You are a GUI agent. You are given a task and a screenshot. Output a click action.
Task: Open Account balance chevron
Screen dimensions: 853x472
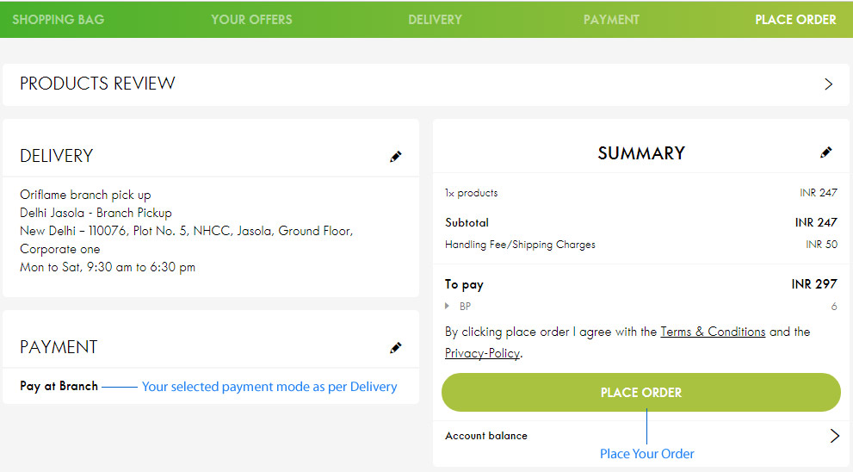(835, 436)
